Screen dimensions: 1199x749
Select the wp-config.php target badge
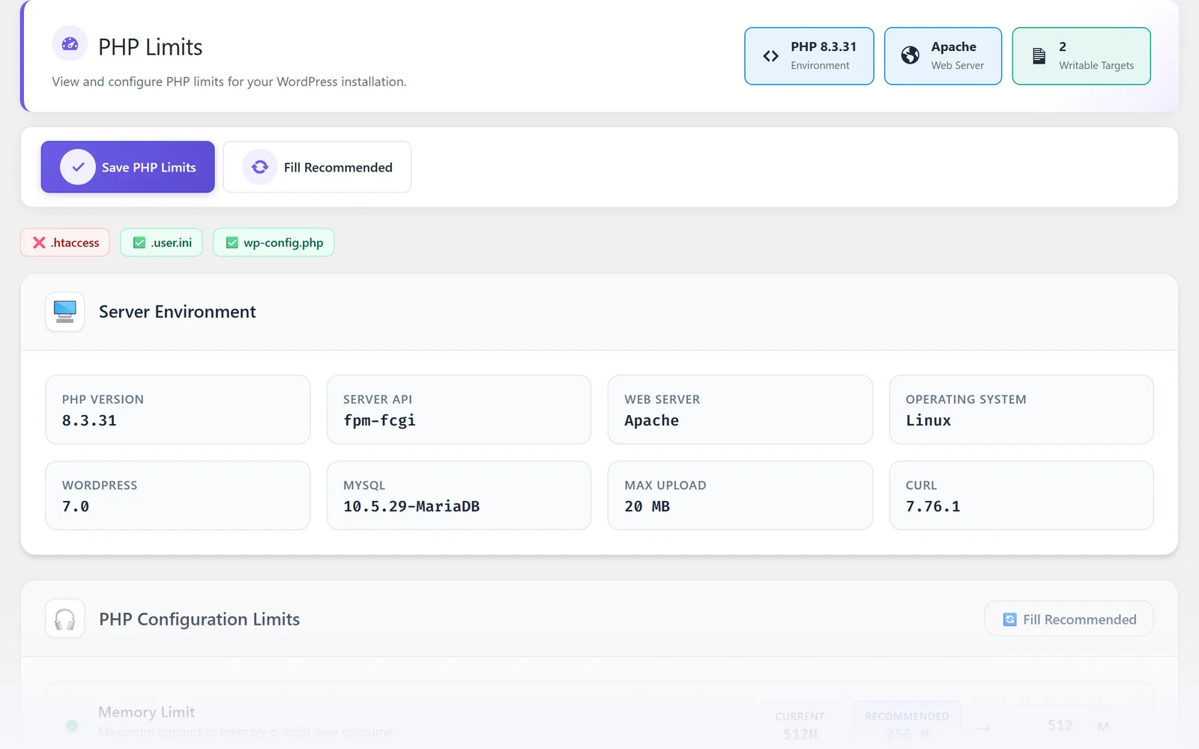click(x=274, y=243)
